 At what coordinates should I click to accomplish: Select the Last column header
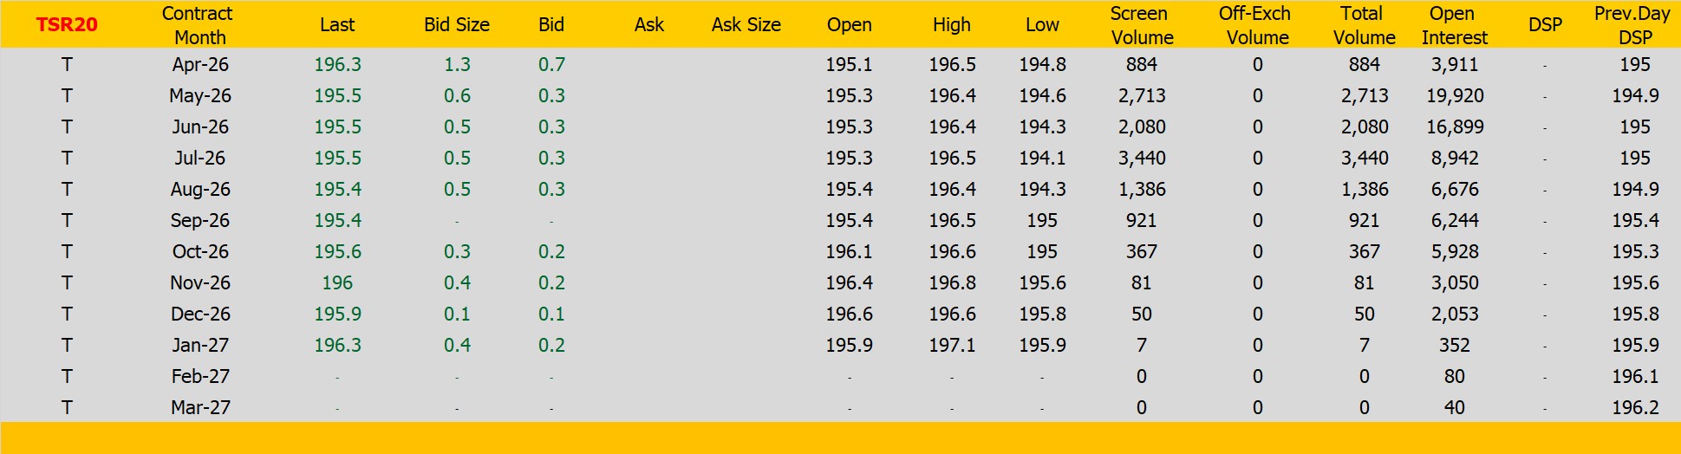[337, 25]
